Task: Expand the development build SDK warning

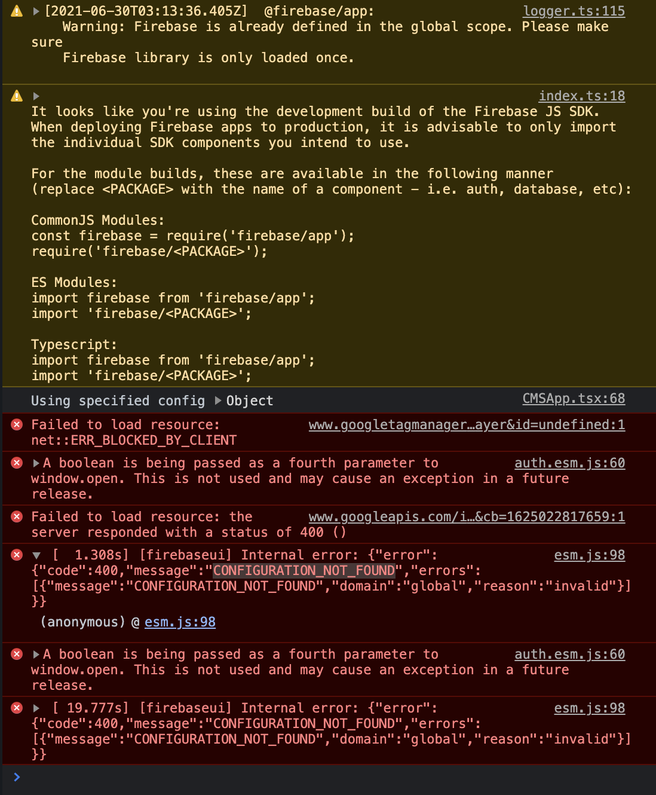Action: [36, 96]
